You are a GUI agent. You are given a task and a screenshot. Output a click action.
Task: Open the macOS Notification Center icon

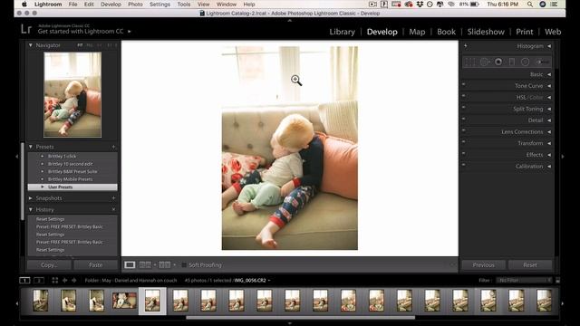tap(554, 5)
